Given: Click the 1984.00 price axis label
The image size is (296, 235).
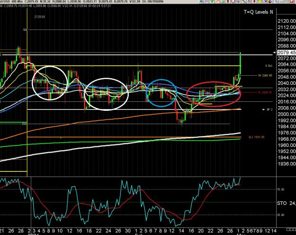Looking at the screenshot, I should pyautogui.click(x=287, y=127).
